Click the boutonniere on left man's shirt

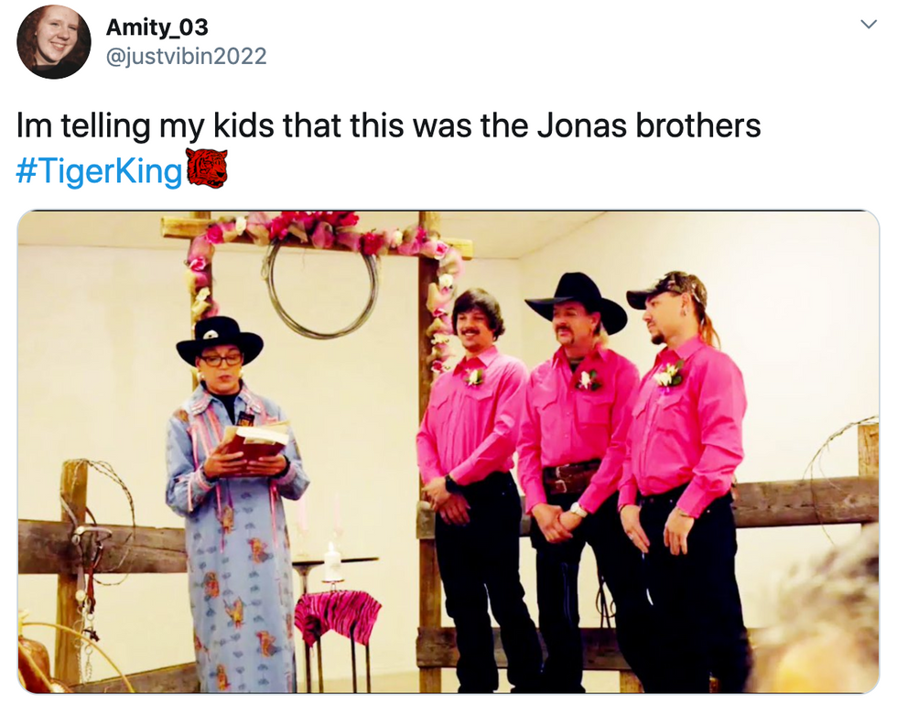(x=473, y=376)
